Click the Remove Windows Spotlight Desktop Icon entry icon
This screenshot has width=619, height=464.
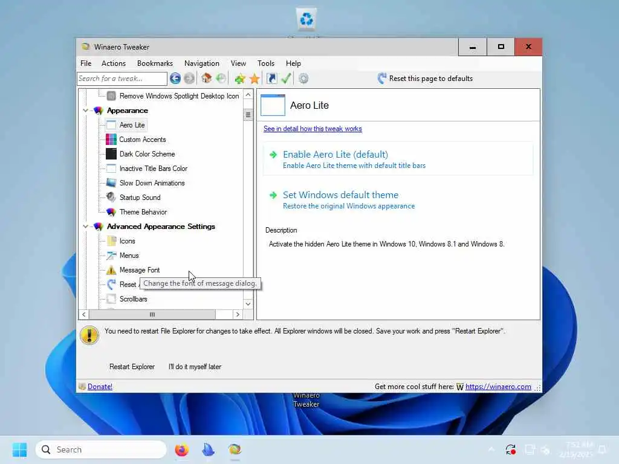click(x=111, y=96)
